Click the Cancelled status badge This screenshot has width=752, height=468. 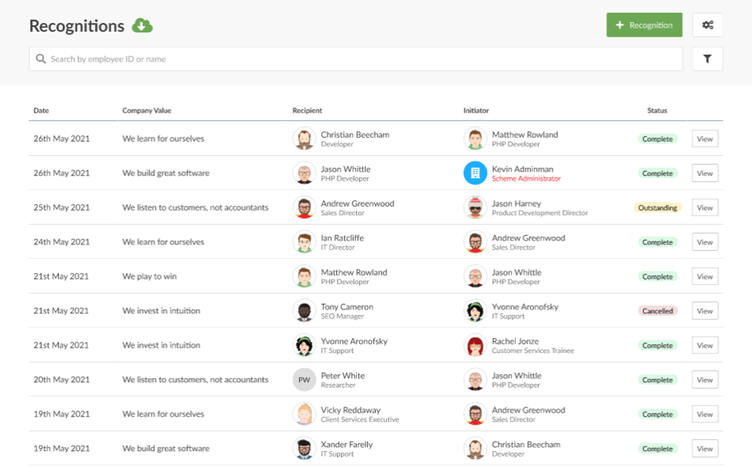click(658, 311)
